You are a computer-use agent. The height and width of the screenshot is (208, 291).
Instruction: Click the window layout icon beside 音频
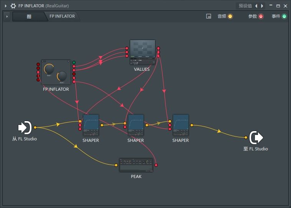(208, 17)
